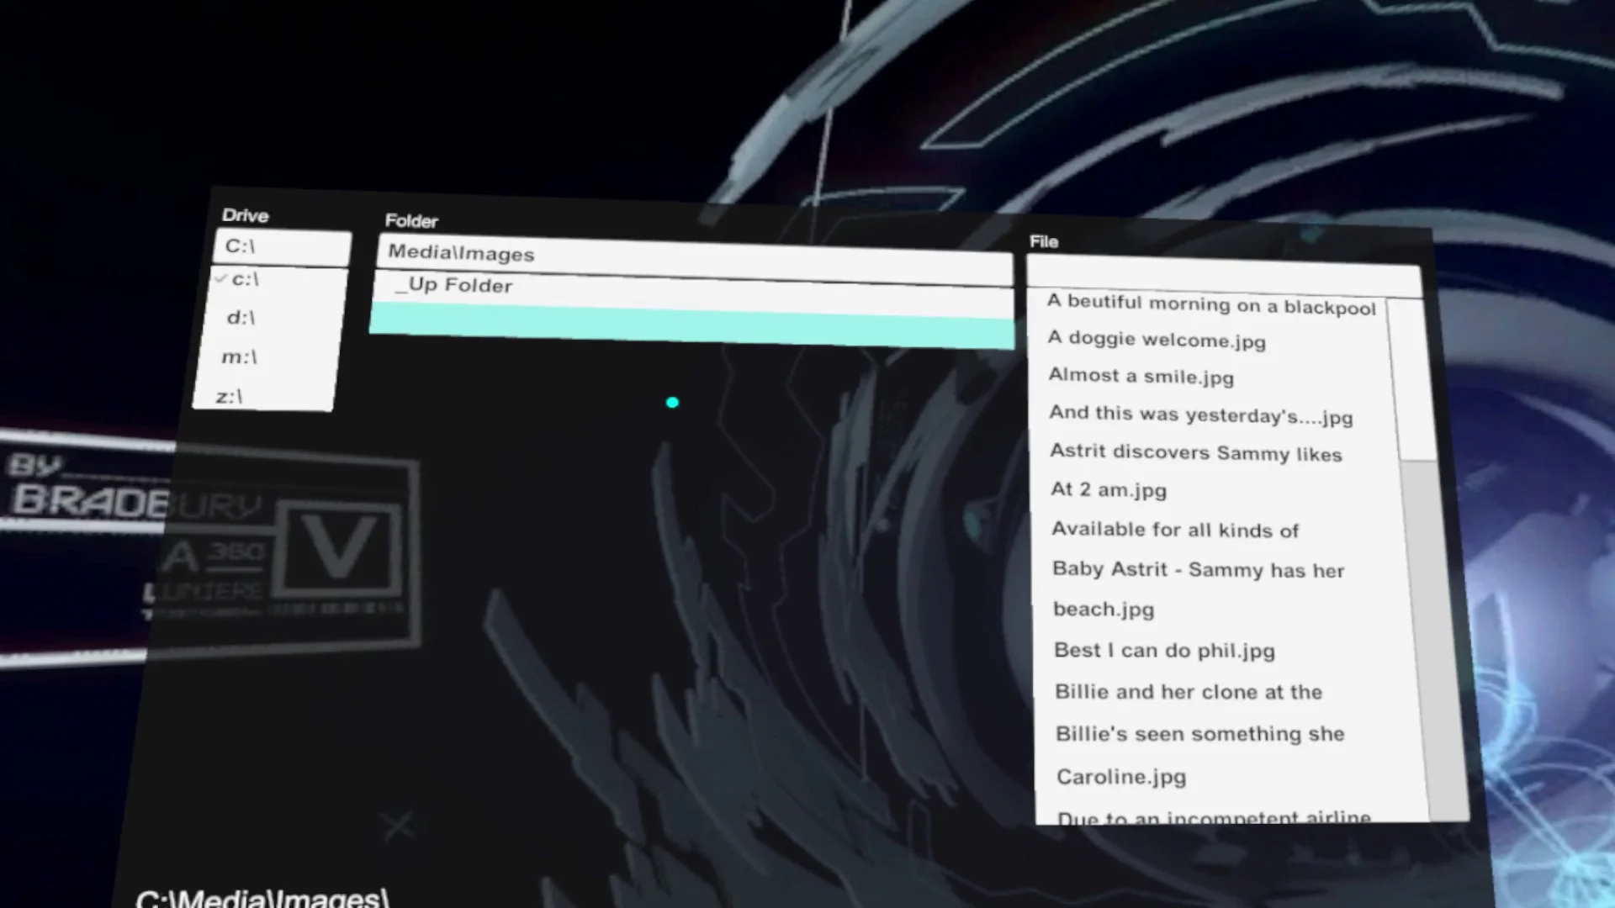This screenshot has width=1615, height=908.
Task: Select A doggie welcome.jpg file
Action: [1157, 340]
